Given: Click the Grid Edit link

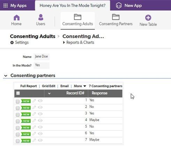Looking at the screenshot, I should tap(49, 86).
